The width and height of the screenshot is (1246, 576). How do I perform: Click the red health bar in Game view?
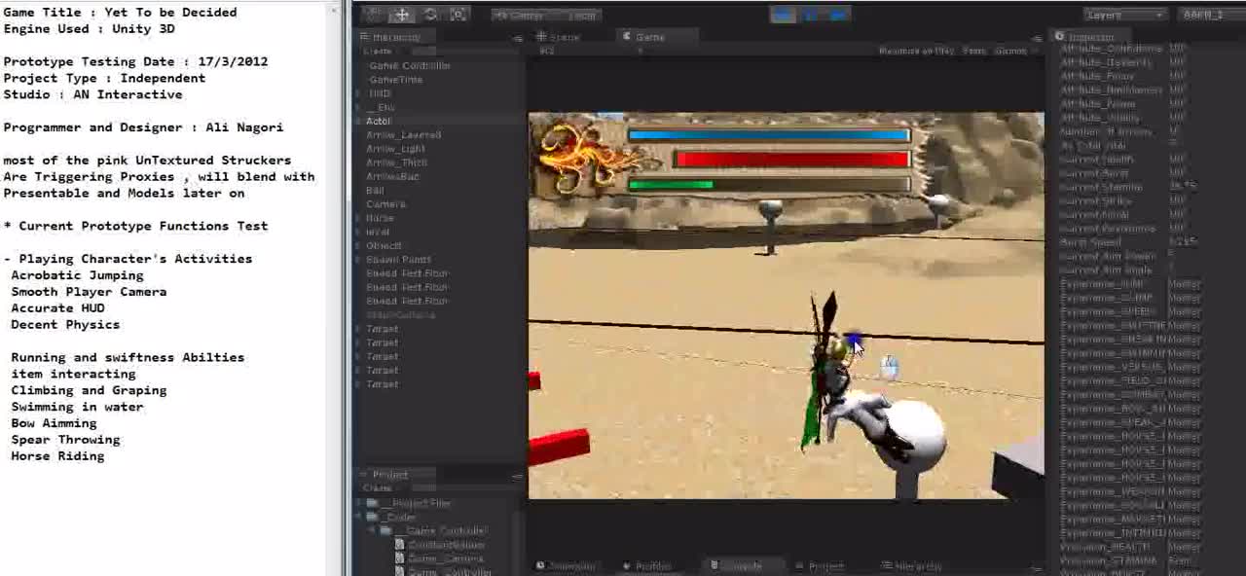[x=791, y=159]
